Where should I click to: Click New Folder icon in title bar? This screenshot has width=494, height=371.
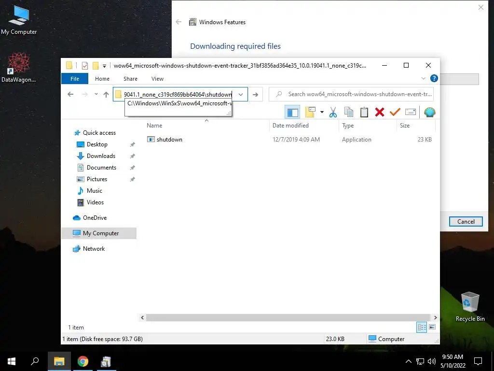[x=96, y=66]
